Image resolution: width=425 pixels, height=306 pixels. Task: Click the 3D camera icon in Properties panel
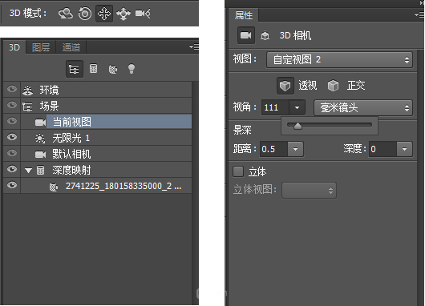click(x=246, y=35)
